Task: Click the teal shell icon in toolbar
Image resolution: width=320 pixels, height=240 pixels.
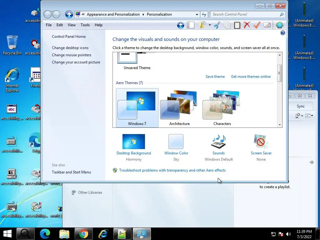Action: (279, 25)
